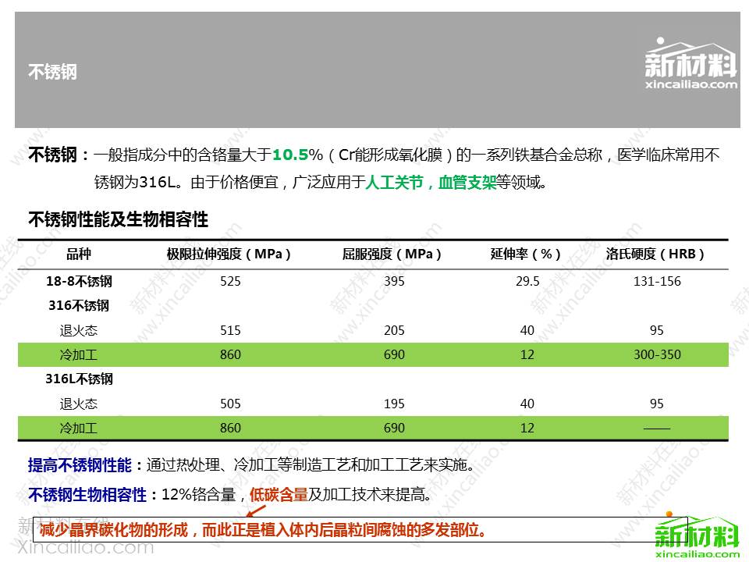
Task: Click the 洛氏硬度（HRB） column header
Action: (x=655, y=254)
